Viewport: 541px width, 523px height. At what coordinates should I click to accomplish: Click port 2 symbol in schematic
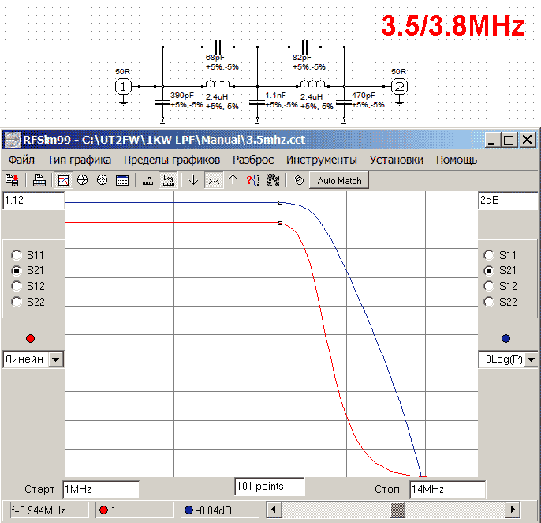pos(399,86)
